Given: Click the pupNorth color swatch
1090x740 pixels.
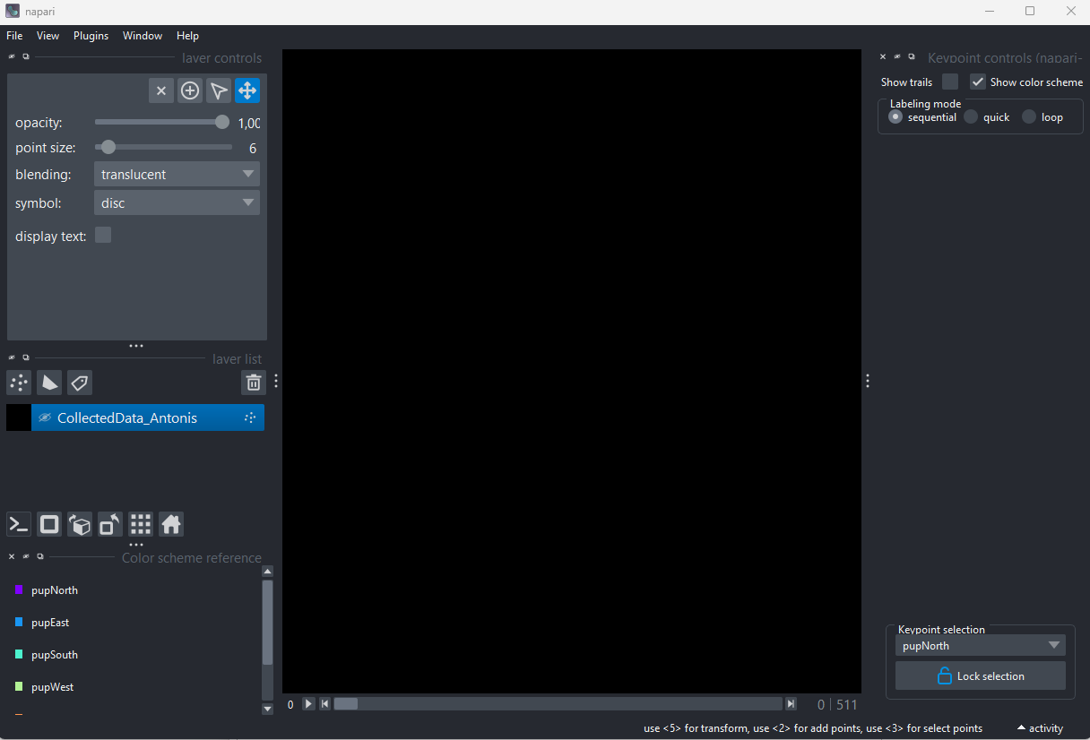Looking at the screenshot, I should click(x=19, y=589).
